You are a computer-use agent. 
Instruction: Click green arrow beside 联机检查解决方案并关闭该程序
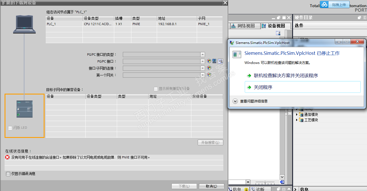(249, 76)
